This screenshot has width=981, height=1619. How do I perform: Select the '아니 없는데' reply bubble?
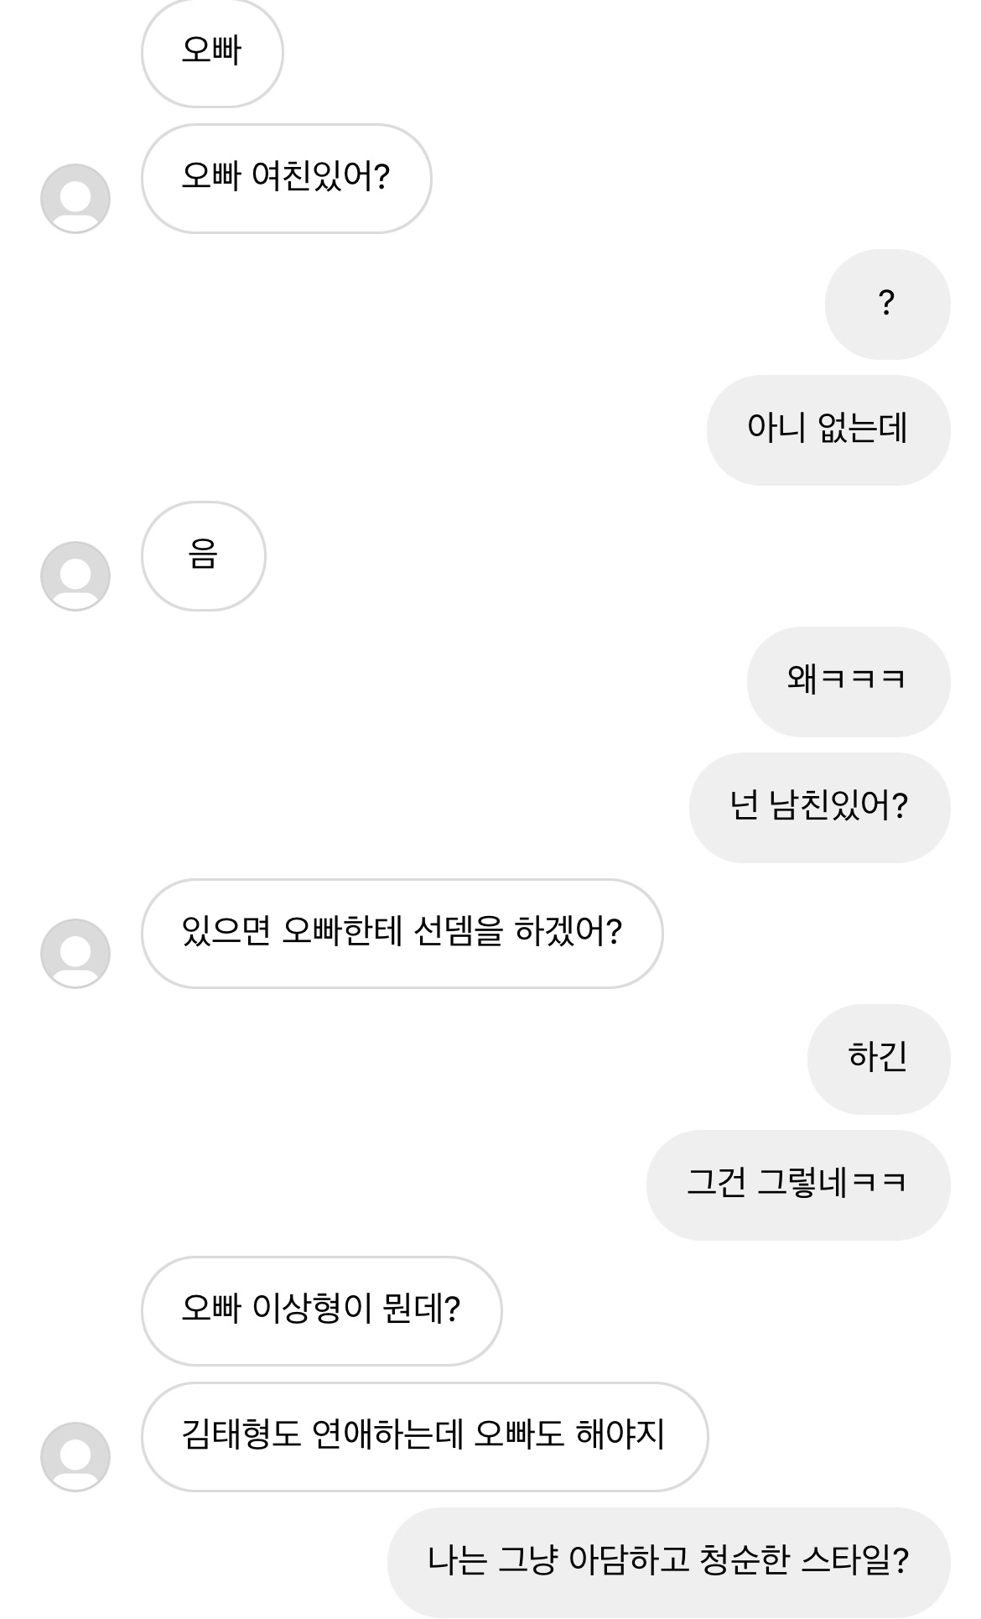pos(828,429)
